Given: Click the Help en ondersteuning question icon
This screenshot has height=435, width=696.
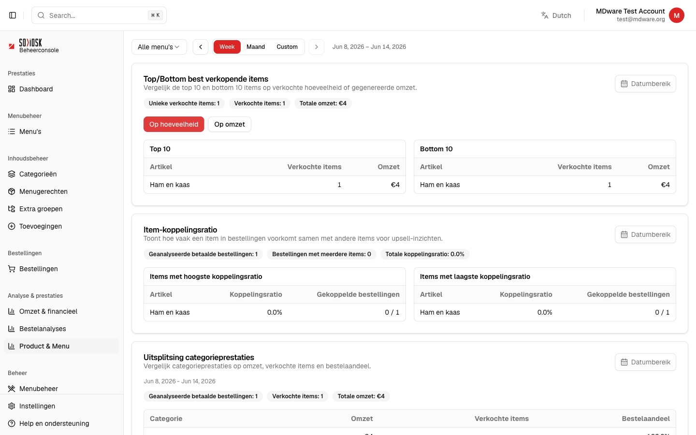Looking at the screenshot, I should pos(12,423).
